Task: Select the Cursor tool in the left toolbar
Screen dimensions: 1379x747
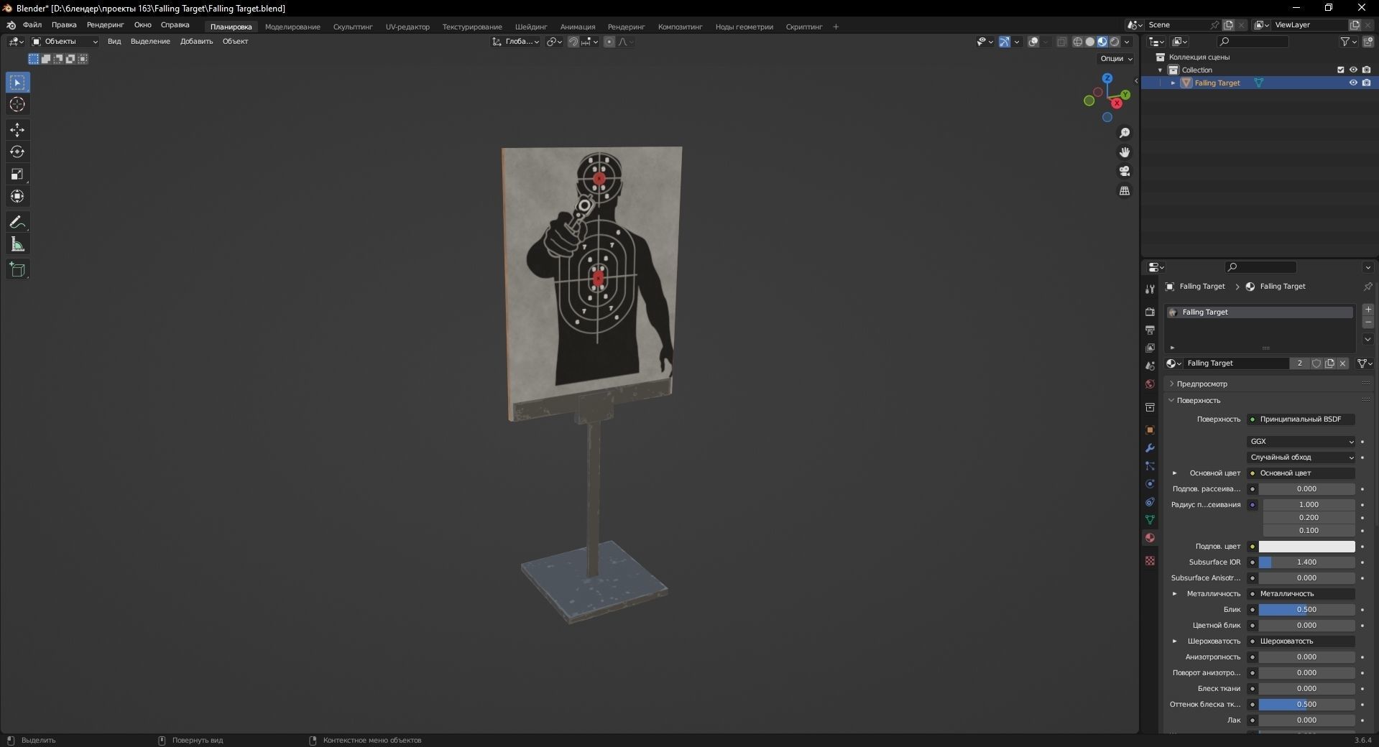Action: click(x=17, y=105)
